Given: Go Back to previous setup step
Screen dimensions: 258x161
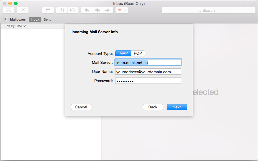Looking at the screenshot, I should [x=153, y=107].
